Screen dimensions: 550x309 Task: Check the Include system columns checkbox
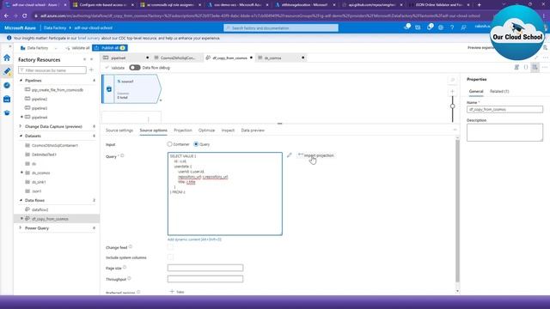pyautogui.click(x=170, y=257)
